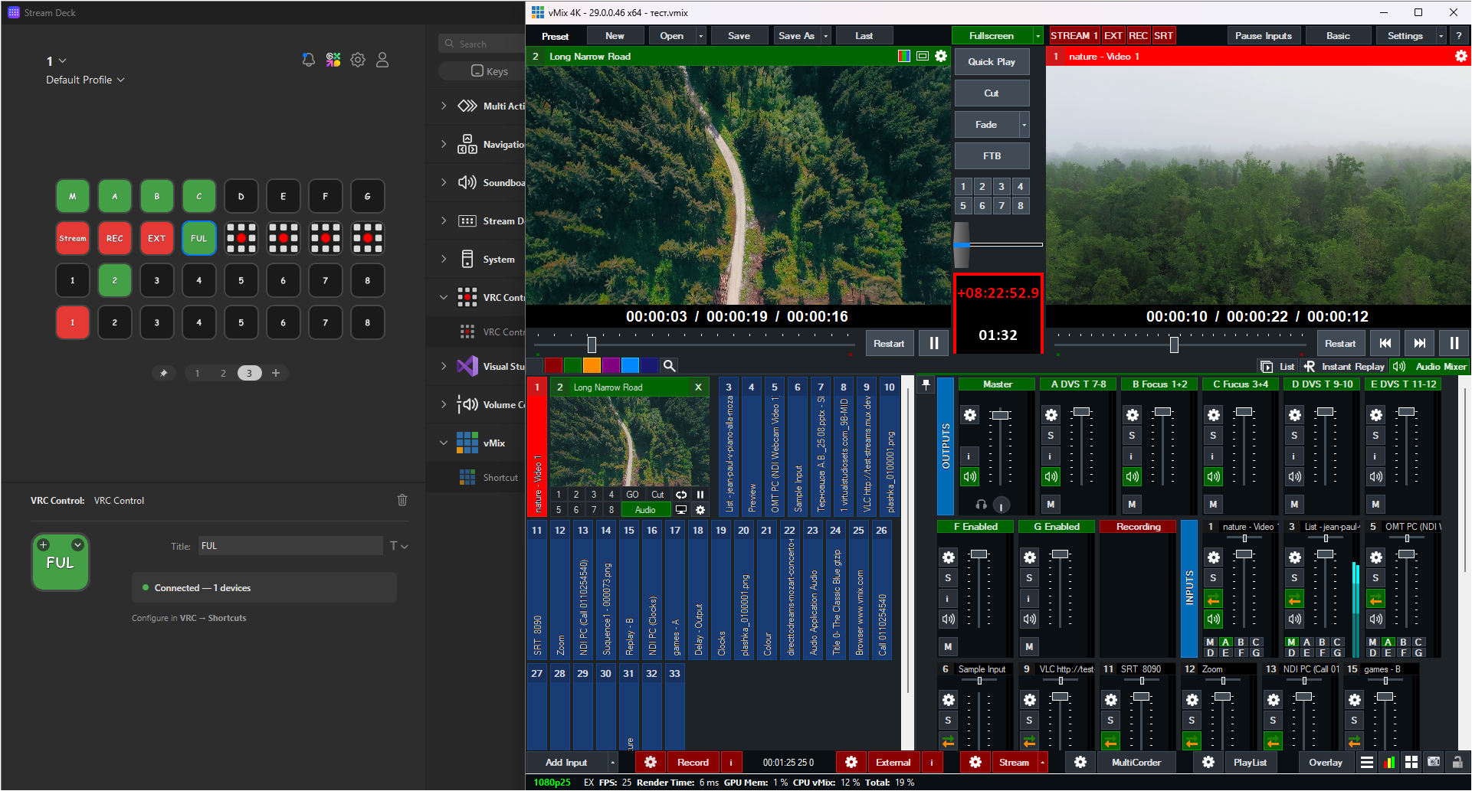Expand the Multi Action category
The height and width of the screenshot is (791, 1472).
point(444,106)
